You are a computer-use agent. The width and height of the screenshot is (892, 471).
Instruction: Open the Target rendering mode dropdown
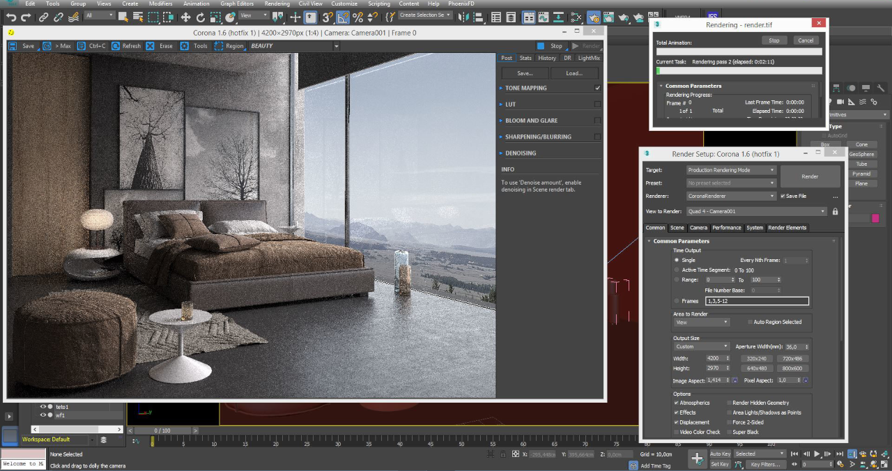(731, 170)
